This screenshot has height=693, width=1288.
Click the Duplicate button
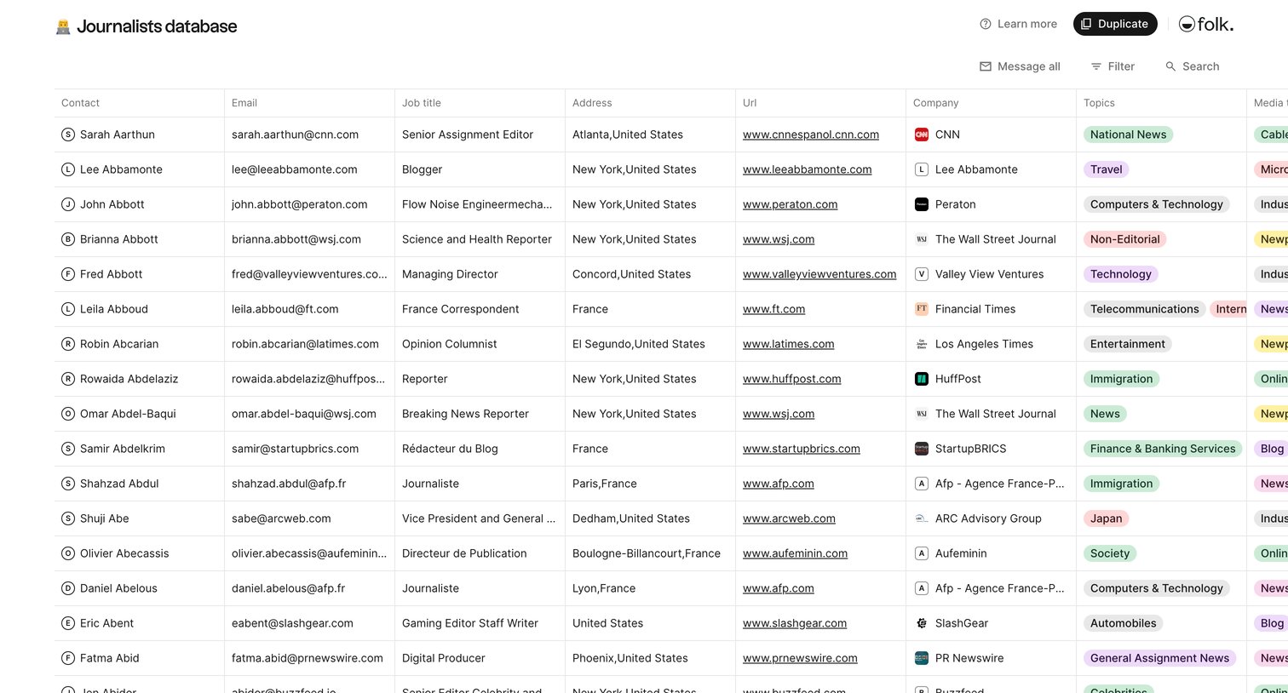pyautogui.click(x=1115, y=24)
